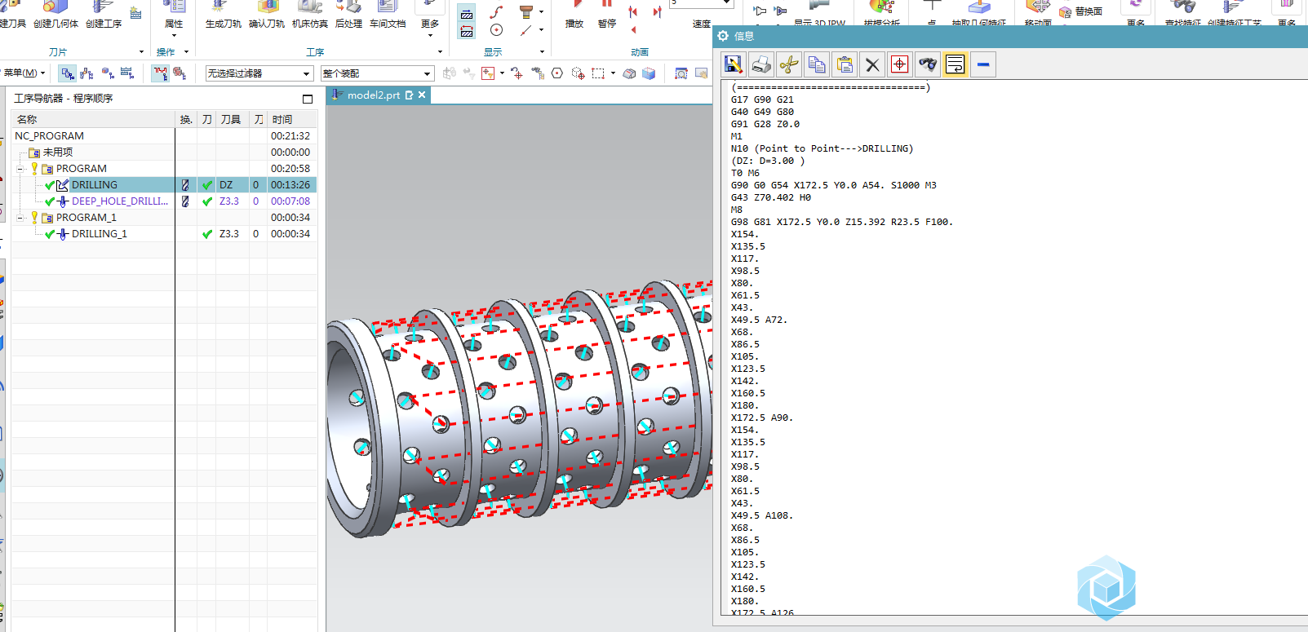1308x632 pixels.
Task: Open Machine Simulation (机床仿真)
Action: click(310, 15)
